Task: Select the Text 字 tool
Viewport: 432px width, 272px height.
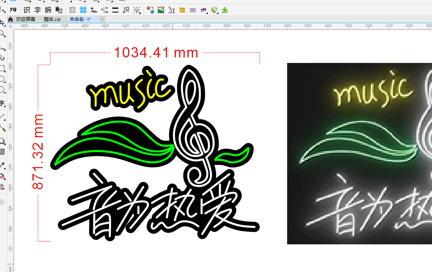Action: point(3,103)
